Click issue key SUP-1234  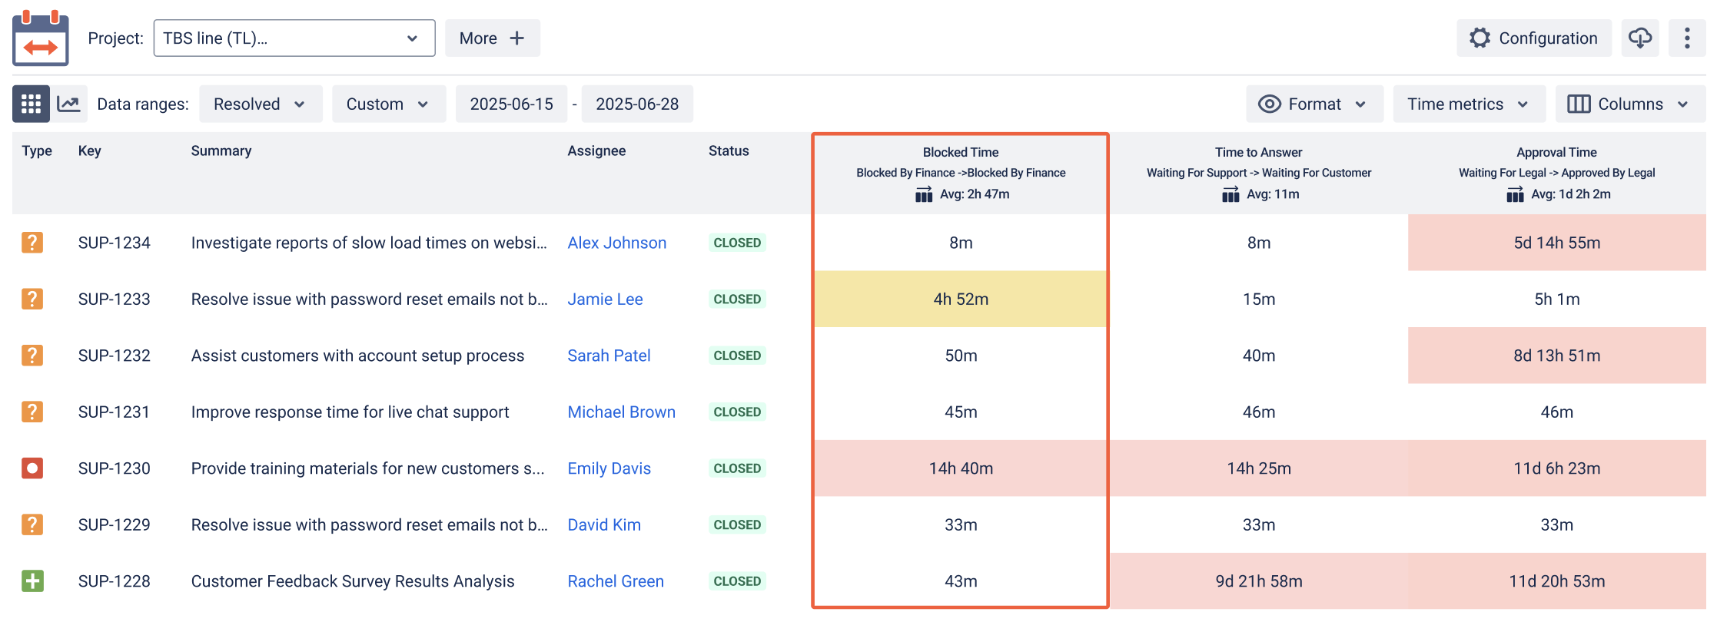click(115, 243)
